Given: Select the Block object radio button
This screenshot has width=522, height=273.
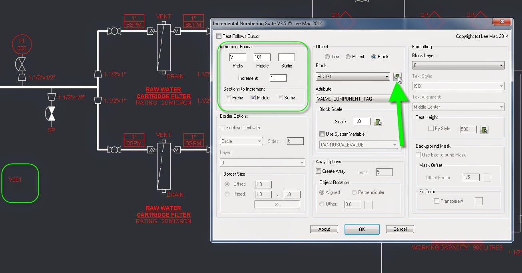Looking at the screenshot, I should click(x=374, y=57).
